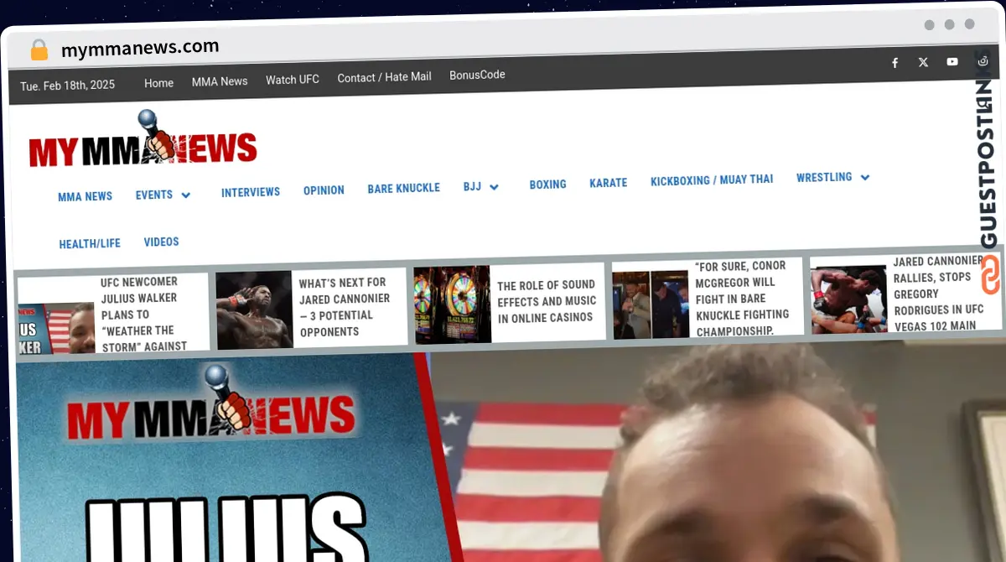Image resolution: width=1006 pixels, height=562 pixels.
Task: Open the BOXING section
Action: [547, 184]
